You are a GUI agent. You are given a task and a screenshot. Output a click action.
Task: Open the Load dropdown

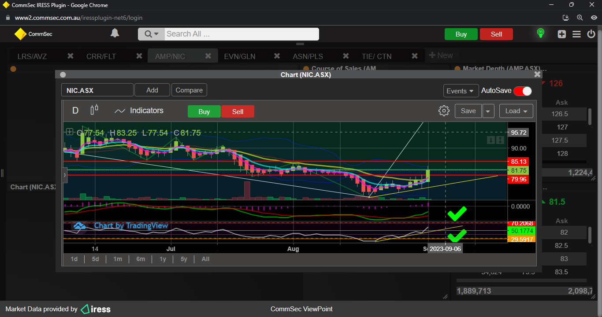coord(516,111)
